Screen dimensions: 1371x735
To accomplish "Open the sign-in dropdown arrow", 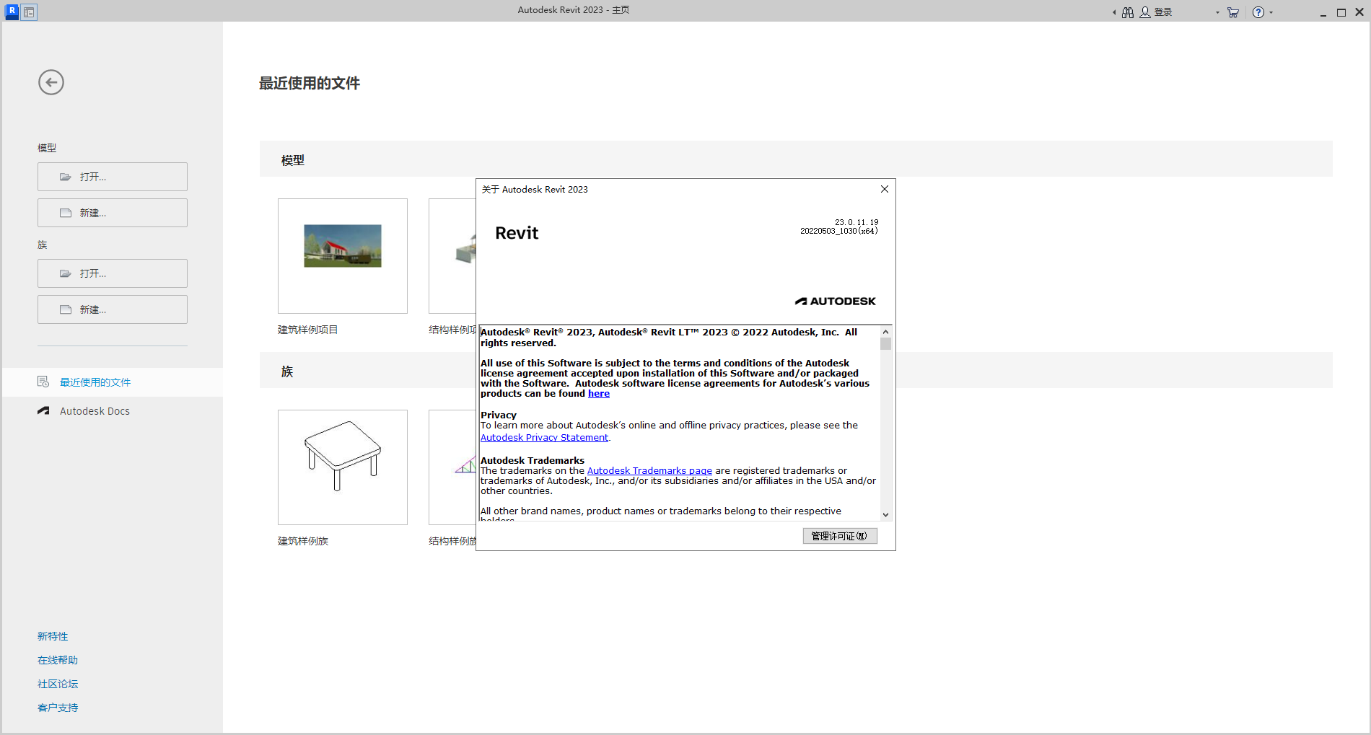I will click(1217, 12).
